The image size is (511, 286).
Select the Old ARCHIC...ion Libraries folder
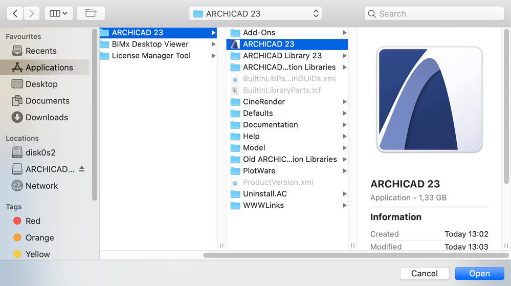287,159
